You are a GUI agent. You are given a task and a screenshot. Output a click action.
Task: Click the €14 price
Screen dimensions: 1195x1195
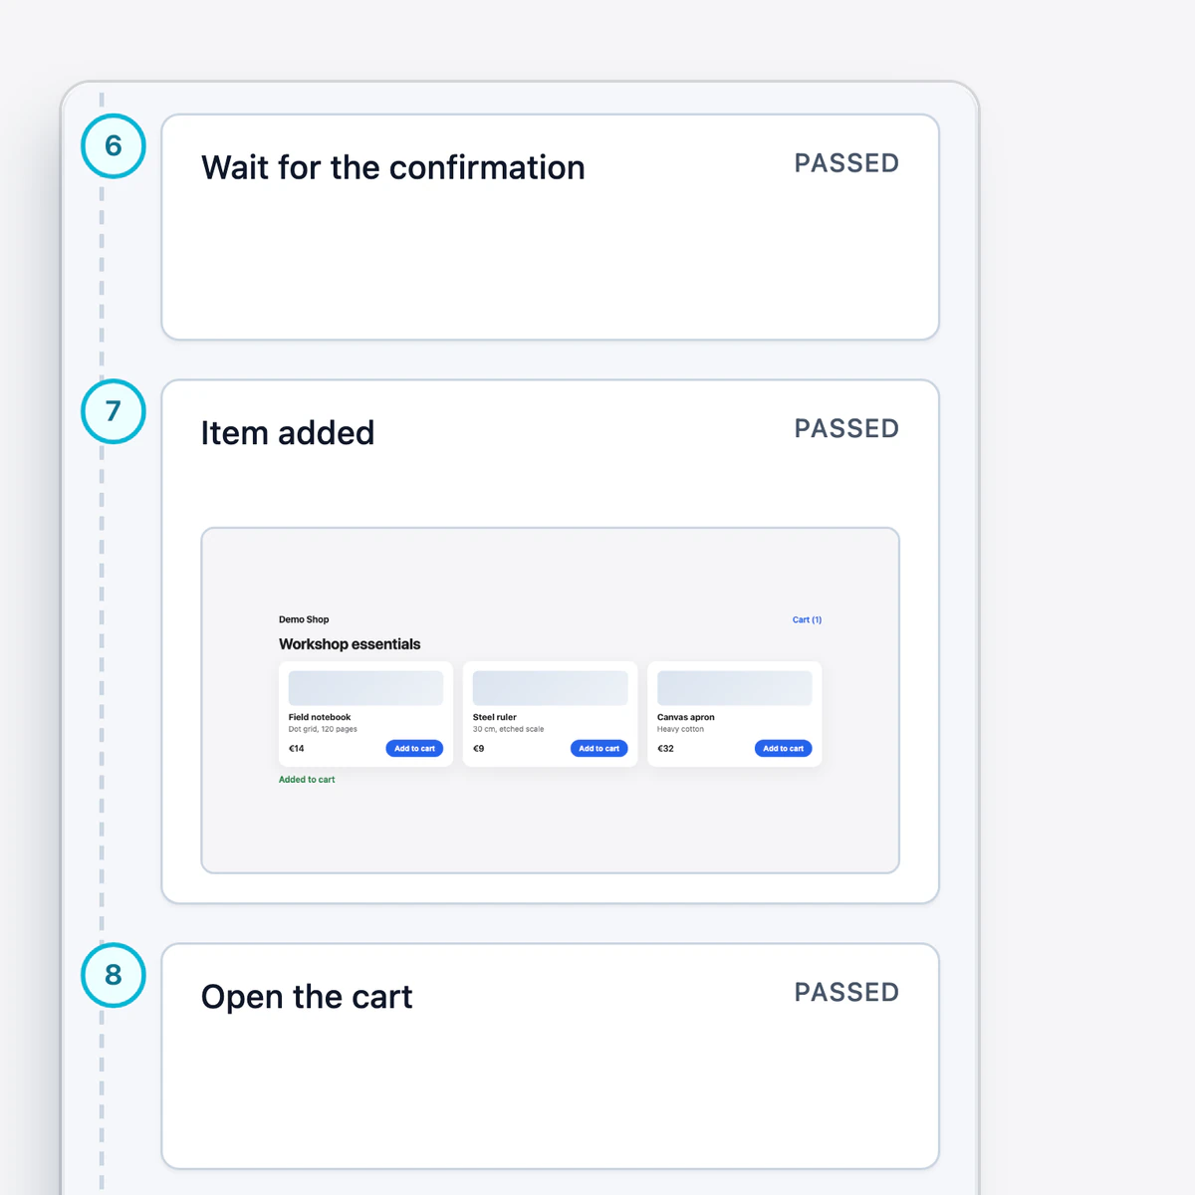[297, 749]
